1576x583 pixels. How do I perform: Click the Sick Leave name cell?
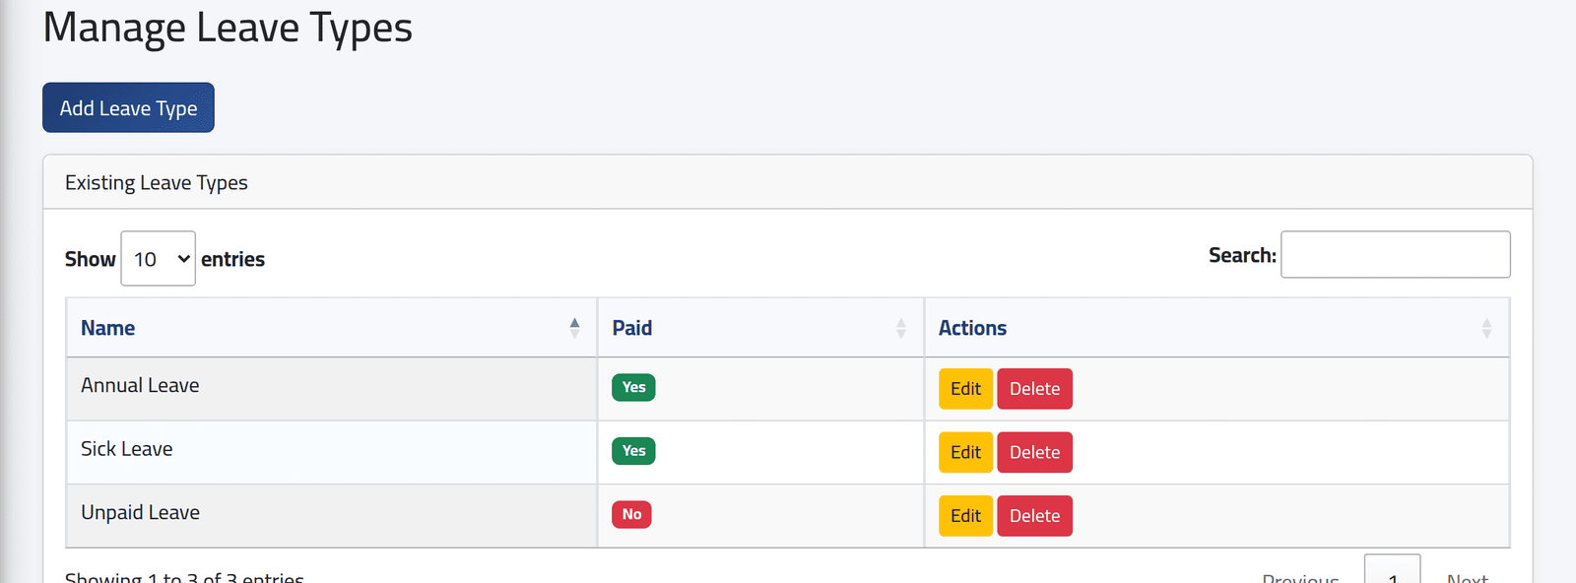point(331,452)
